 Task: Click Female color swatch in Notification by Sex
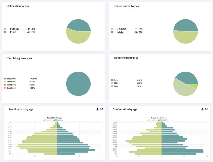pyautogui.click(x=5, y=29)
